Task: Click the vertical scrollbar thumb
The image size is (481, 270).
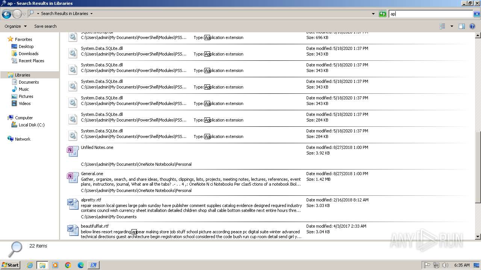Action: point(478,167)
